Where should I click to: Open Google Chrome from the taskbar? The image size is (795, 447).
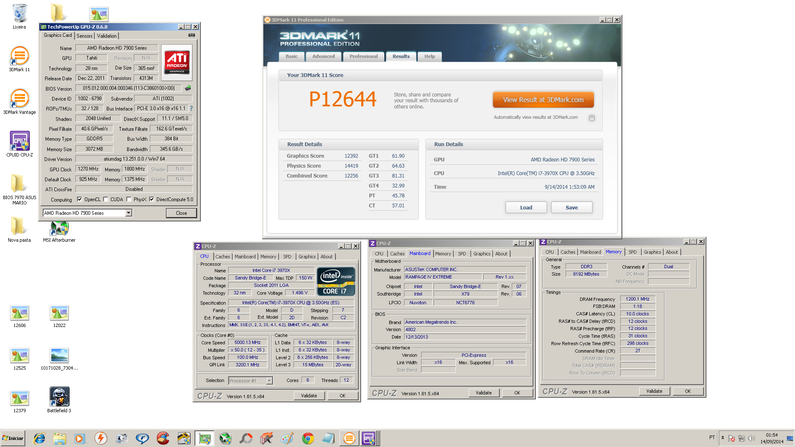pos(308,438)
